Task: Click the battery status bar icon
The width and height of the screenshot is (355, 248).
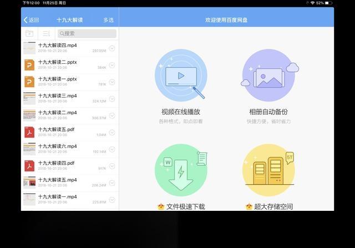Action: coord(328,3)
